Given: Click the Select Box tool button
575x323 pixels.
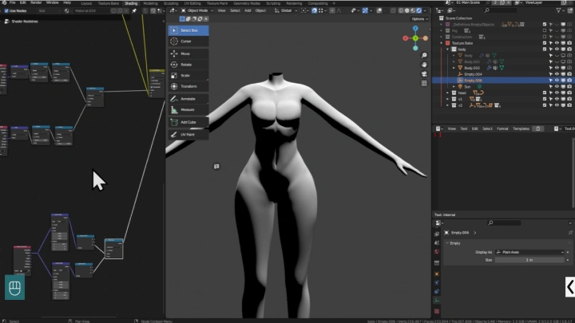Looking at the screenshot, I should pos(188,30).
